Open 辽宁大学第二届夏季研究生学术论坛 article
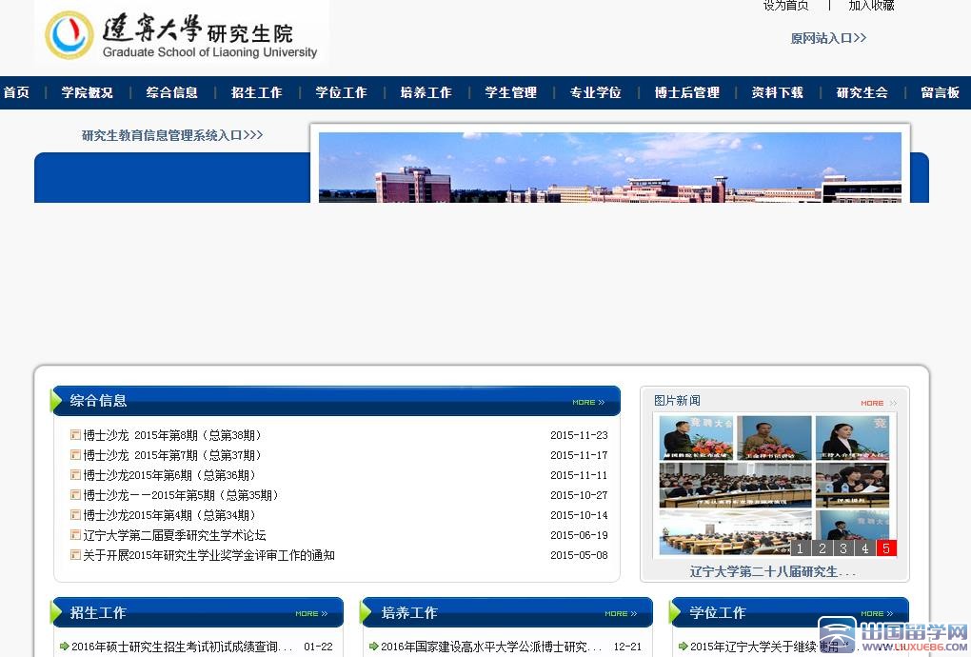Image resolution: width=971 pixels, height=657 pixels. pos(174,535)
